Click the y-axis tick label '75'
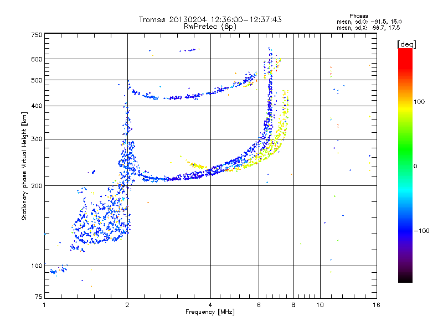The image size is (443, 332). [x=39, y=297]
